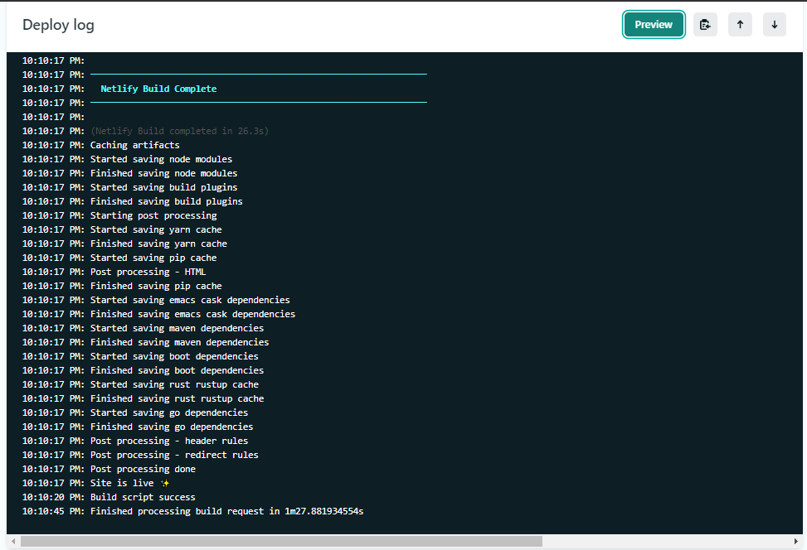This screenshot has width=807, height=550.
Task: Click the 'Caching artifacts' log line
Action: coord(135,145)
